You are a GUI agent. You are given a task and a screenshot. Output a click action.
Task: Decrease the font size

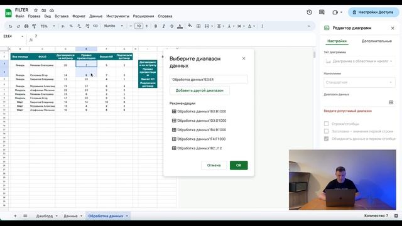(x=131, y=26)
